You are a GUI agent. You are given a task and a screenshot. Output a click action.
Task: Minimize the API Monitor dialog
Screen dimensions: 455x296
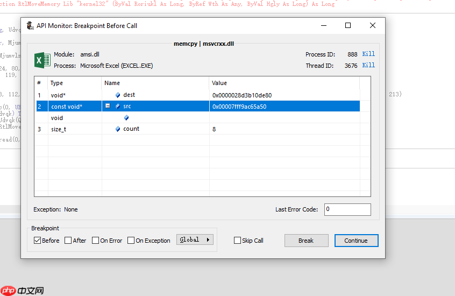(x=324, y=25)
